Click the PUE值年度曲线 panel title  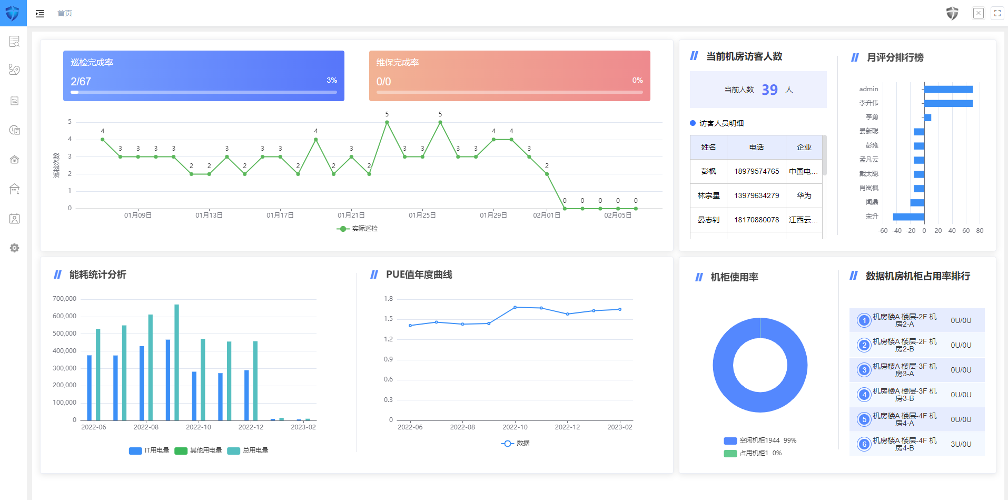(x=419, y=274)
